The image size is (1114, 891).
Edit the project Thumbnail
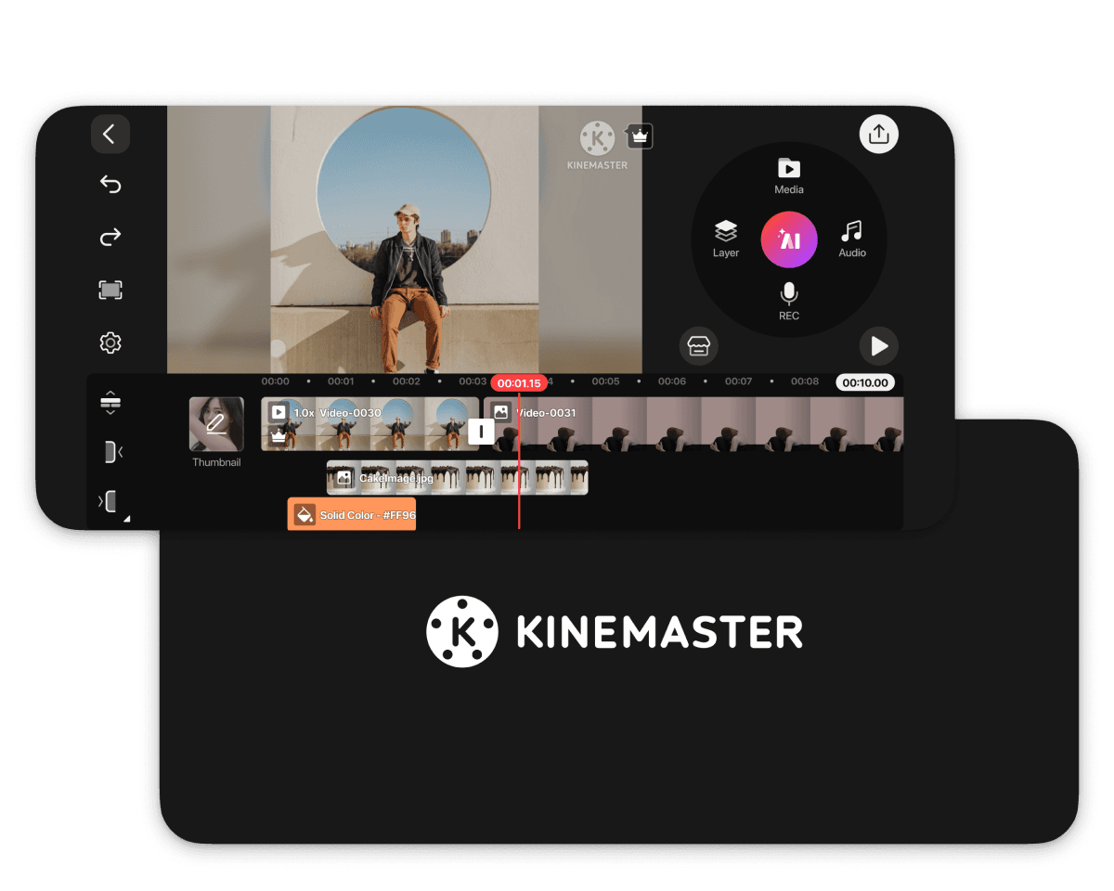pyautogui.click(x=216, y=424)
